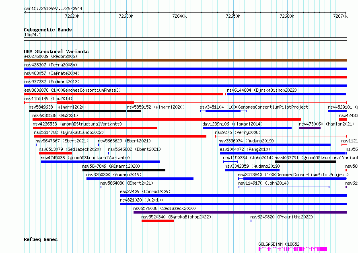Click nsv5663629 (Ebert2021) label
Viewport: 358px width, 253px height.
click(124, 141)
